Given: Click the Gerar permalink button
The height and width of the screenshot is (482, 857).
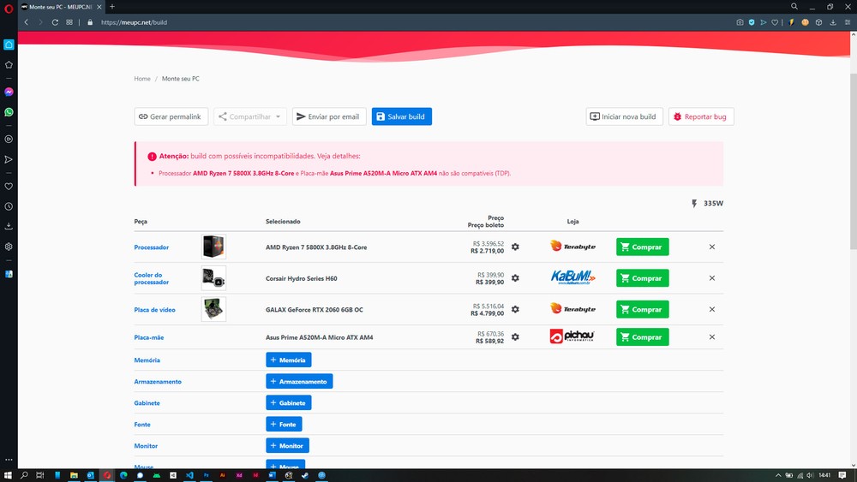Looking at the screenshot, I should click(x=171, y=116).
